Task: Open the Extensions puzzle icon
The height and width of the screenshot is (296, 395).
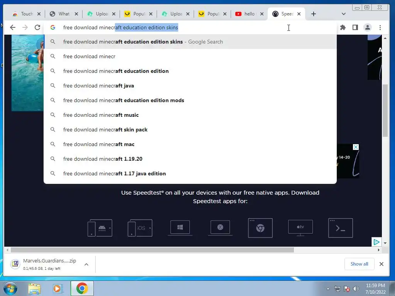Action: point(343,27)
